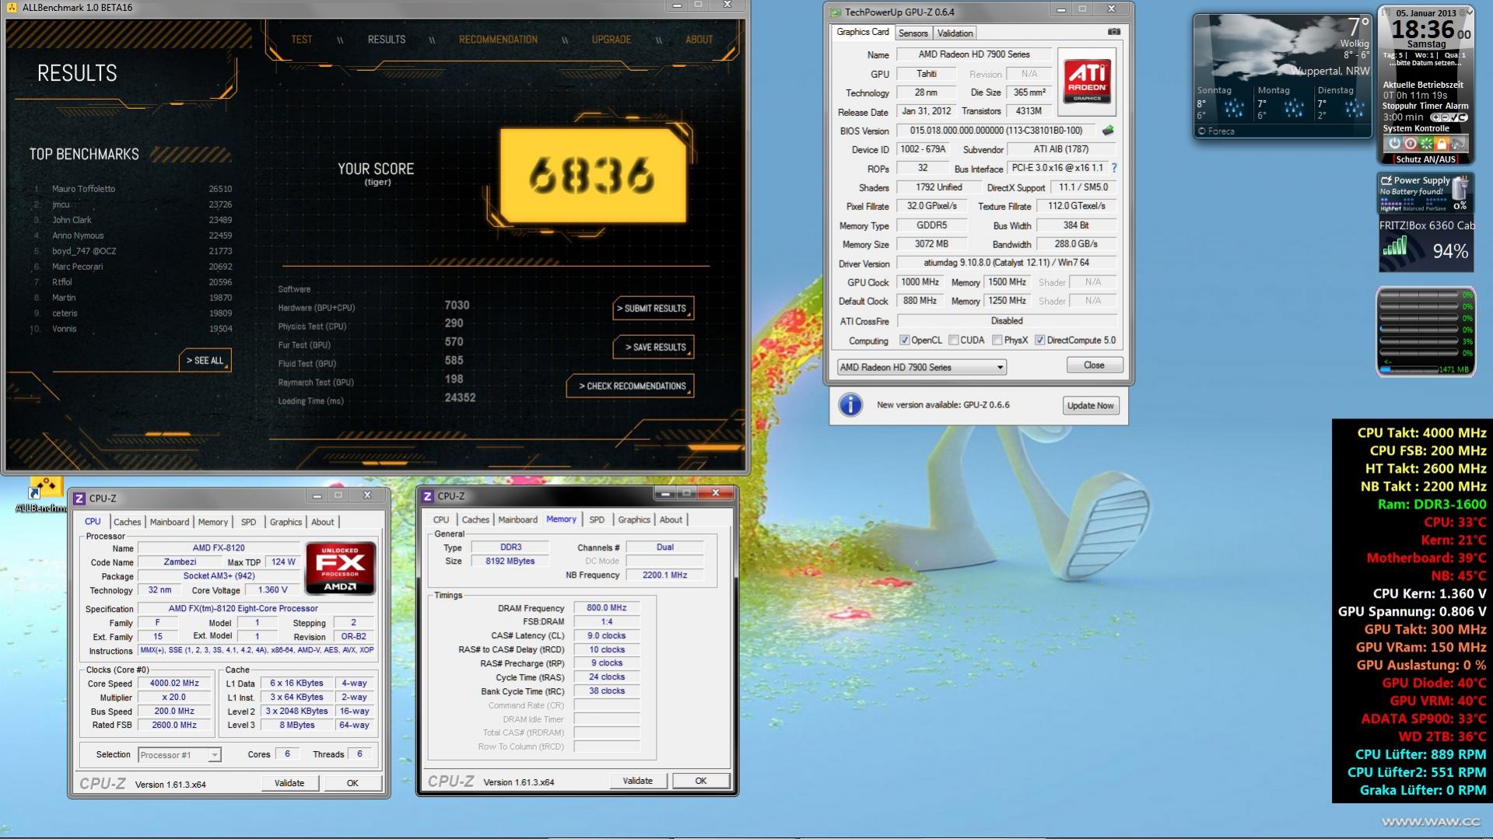Click the Dienstag rain forecast icon

coord(1355,109)
